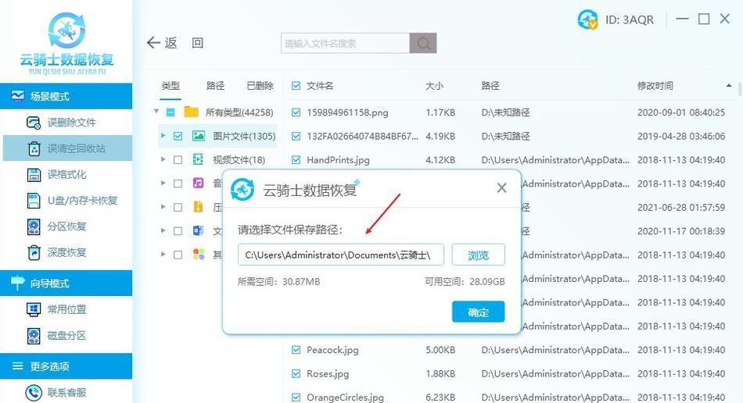Expand the 视频文件 tree node
This screenshot has height=403, width=743.
click(x=163, y=159)
